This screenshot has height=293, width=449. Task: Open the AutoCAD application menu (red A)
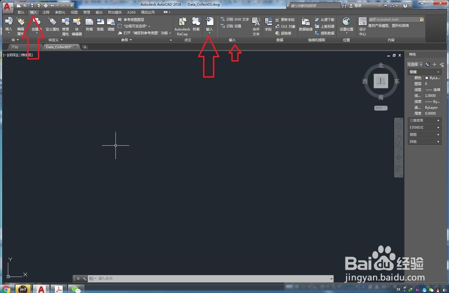(7, 7)
